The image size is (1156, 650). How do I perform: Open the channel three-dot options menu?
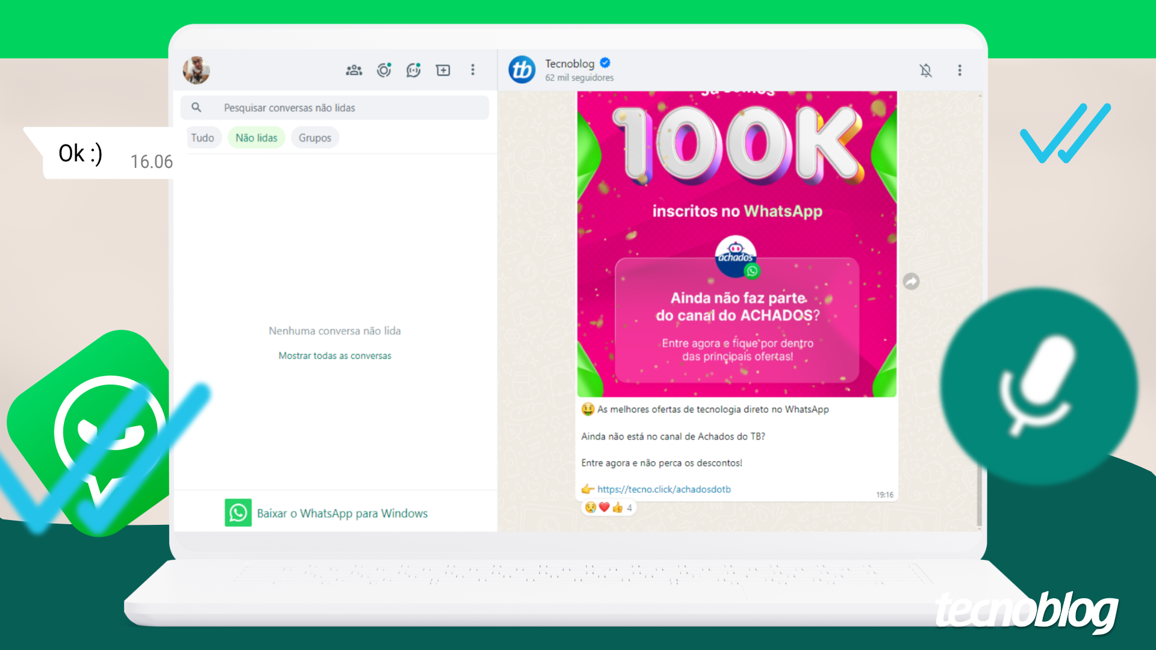(960, 70)
